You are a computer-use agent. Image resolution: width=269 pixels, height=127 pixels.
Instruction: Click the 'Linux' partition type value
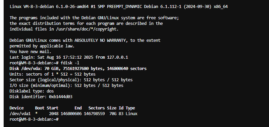132,114
